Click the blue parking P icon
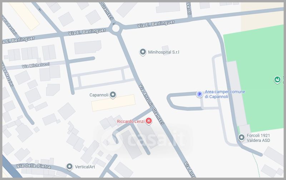 click(199, 94)
